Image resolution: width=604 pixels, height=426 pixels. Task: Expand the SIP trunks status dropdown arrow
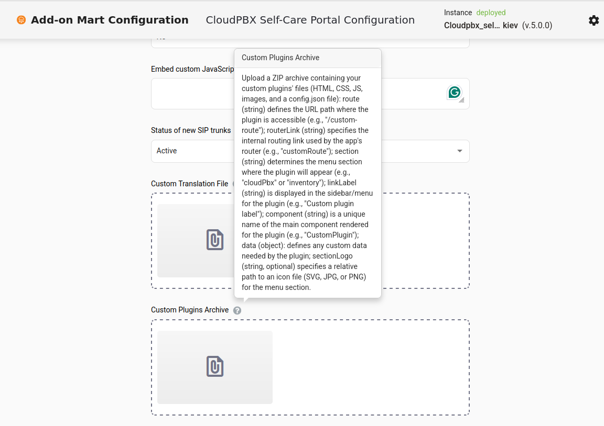click(460, 151)
